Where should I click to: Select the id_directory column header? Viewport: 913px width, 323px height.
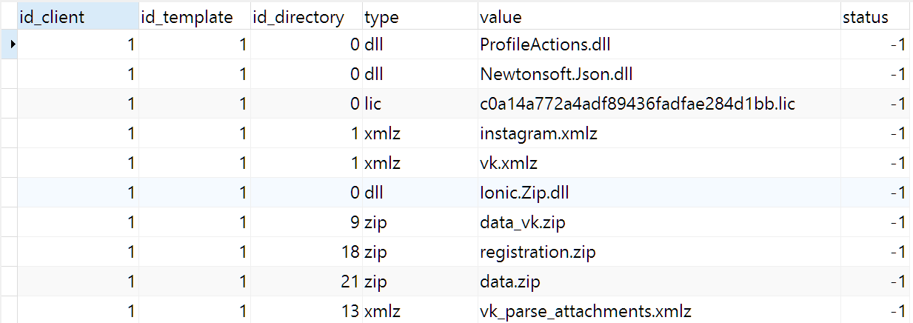click(x=307, y=16)
